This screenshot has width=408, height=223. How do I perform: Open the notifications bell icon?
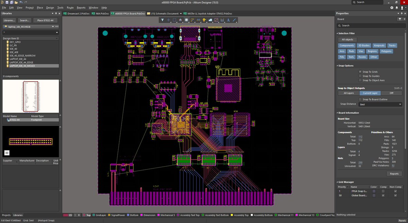[397, 7]
